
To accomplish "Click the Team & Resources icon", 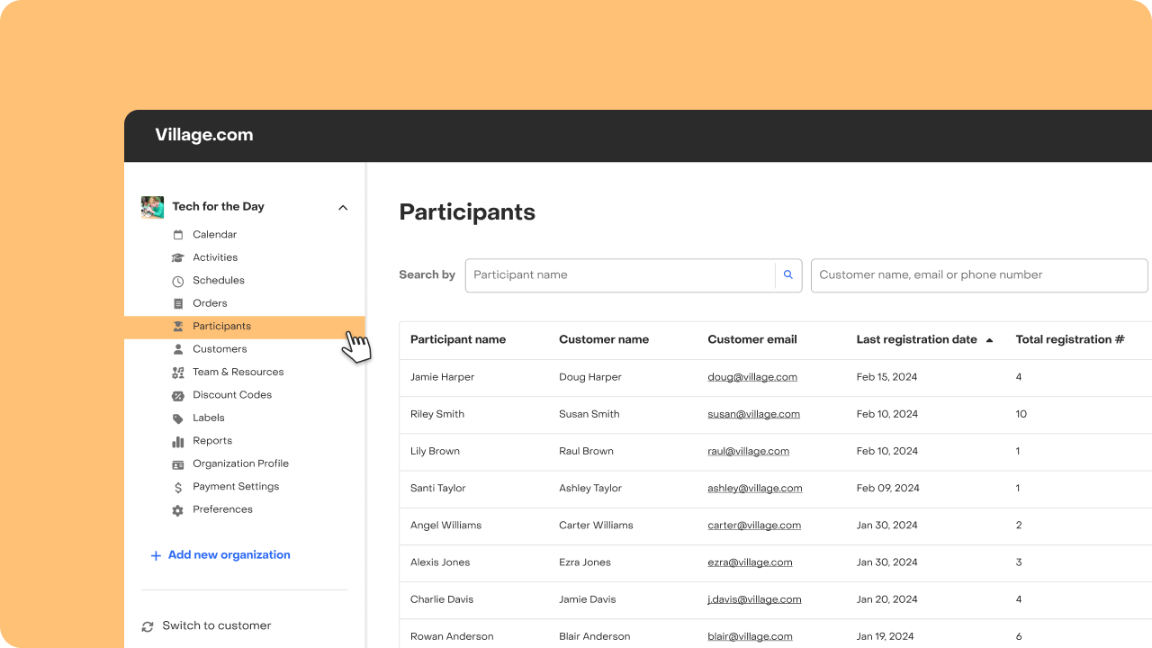I will coord(178,373).
